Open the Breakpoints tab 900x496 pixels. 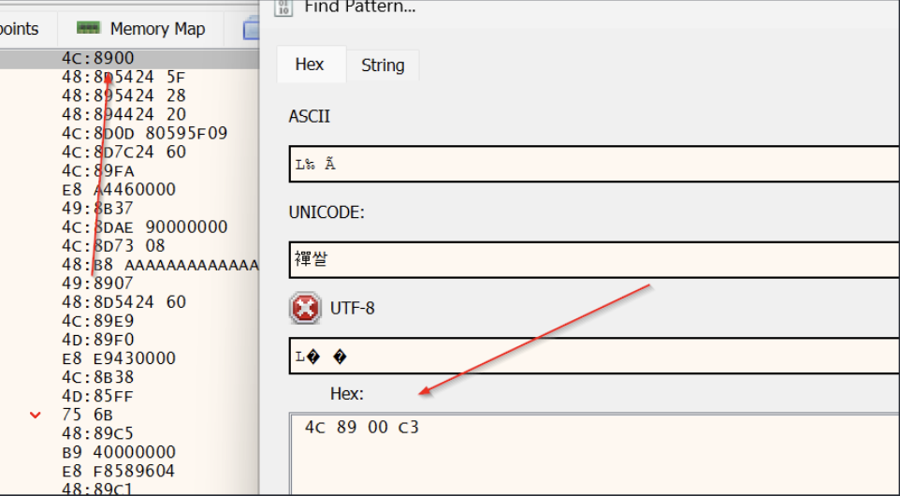pyautogui.click(x=19, y=29)
